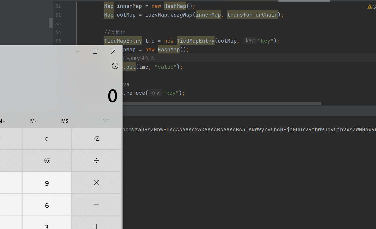This screenshot has height=229, width=376.
Task: Click the base64 output string in the console
Action: tap(249, 130)
